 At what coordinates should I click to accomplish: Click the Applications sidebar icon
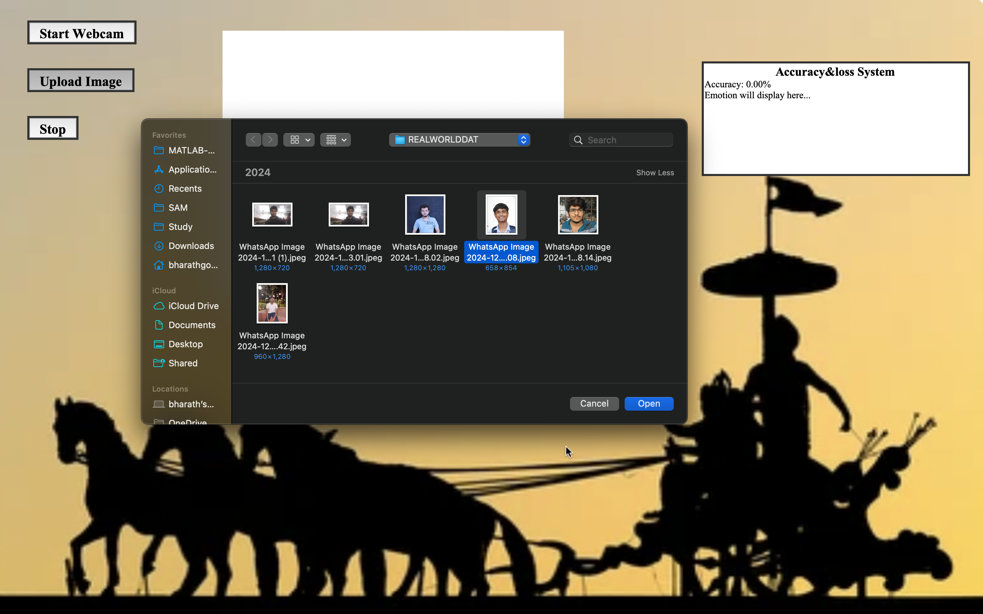159,169
